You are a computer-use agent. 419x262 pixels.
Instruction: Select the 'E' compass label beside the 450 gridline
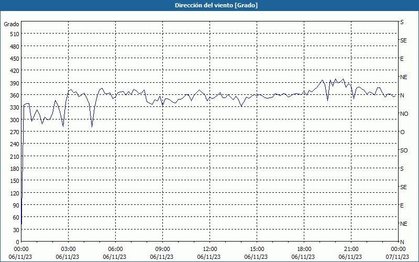[x=402, y=59]
